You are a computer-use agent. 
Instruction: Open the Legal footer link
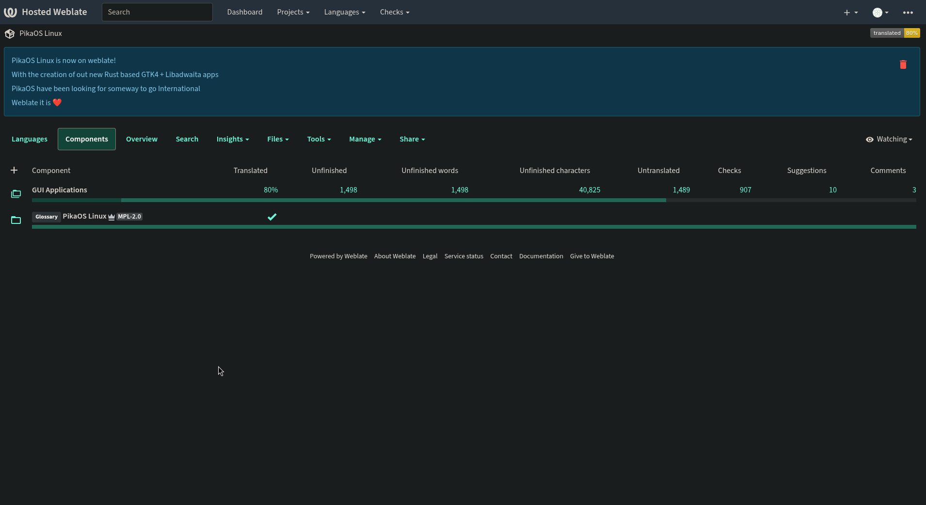coord(430,256)
